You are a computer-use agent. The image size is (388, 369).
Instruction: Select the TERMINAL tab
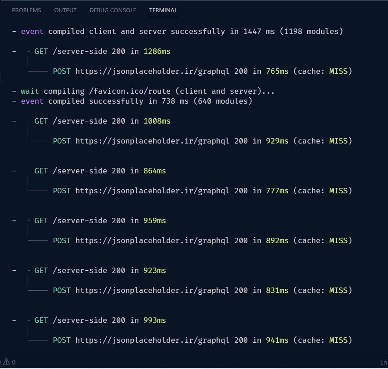[163, 10]
